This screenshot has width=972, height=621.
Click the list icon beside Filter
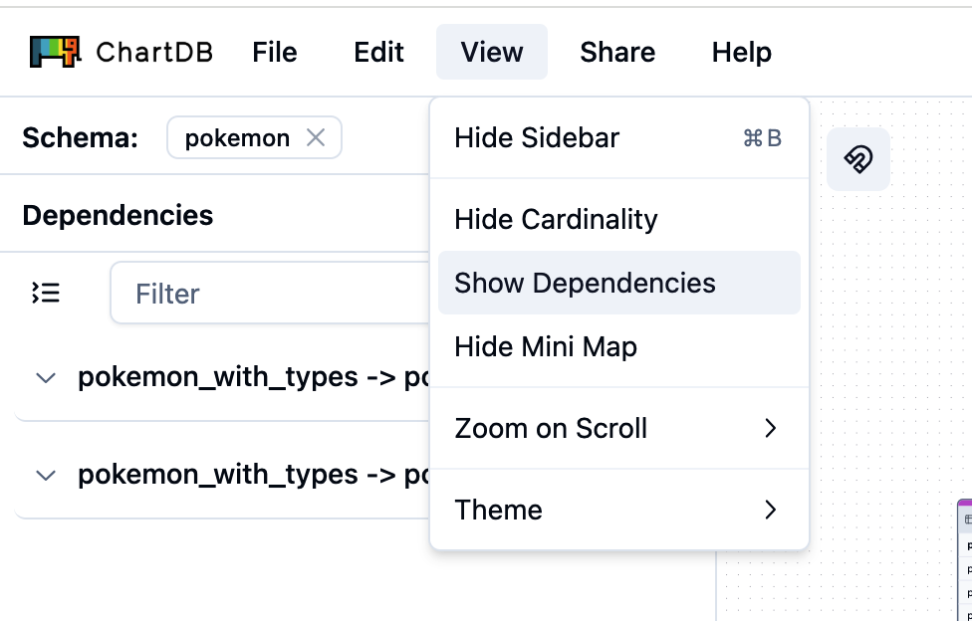pyautogui.click(x=46, y=293)
